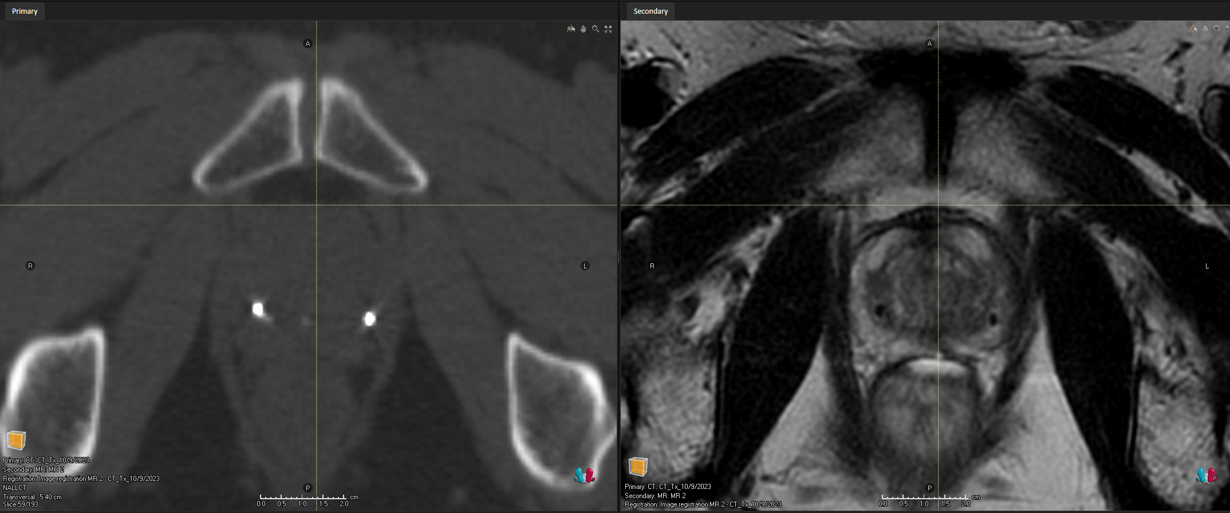Maximize the Primary view with expand arrows

608,29
